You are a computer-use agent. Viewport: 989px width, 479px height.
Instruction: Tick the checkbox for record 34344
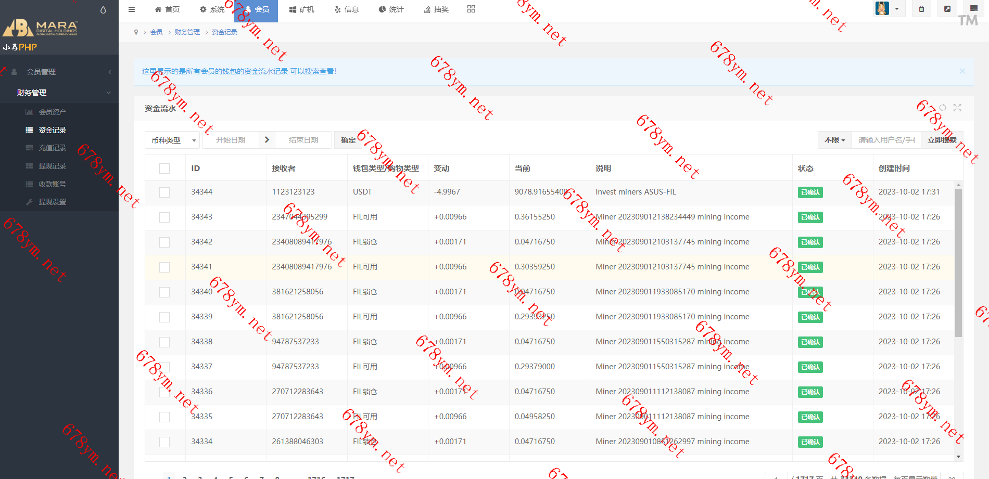point(164,192)
